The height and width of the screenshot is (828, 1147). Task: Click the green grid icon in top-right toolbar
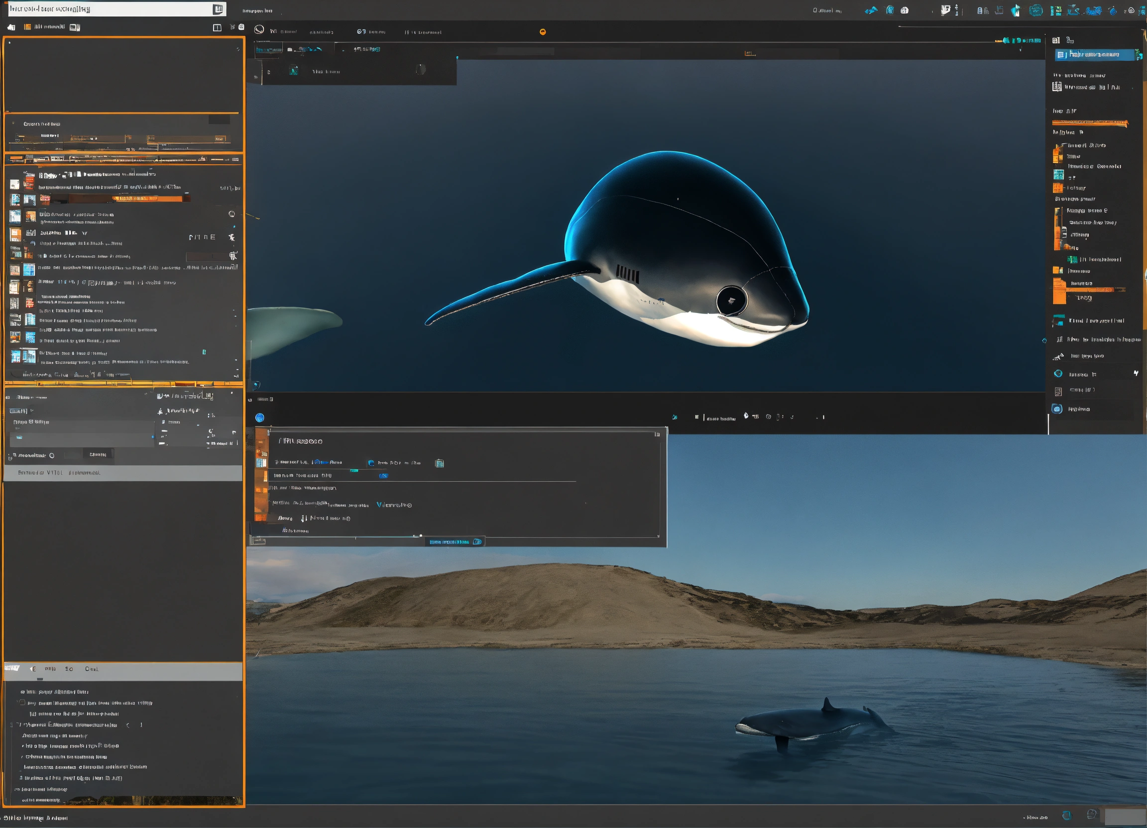(x=1055, y=10)
